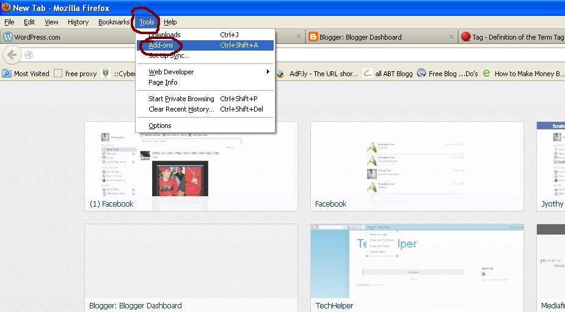This screenshot has height=312, width=565.
Task: Switch to Blogger Dashboard tab
Action: (382, 37)
